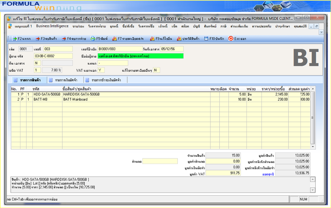The image size is (331, 208).
Task: Minimize the inner document window
Action: click(x=311, y=26)
